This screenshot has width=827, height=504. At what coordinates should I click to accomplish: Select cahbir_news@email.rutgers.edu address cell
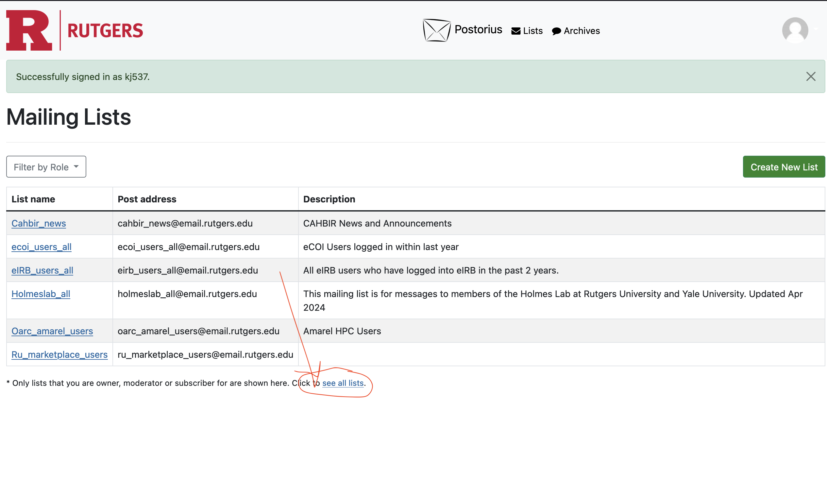point(205,223)
